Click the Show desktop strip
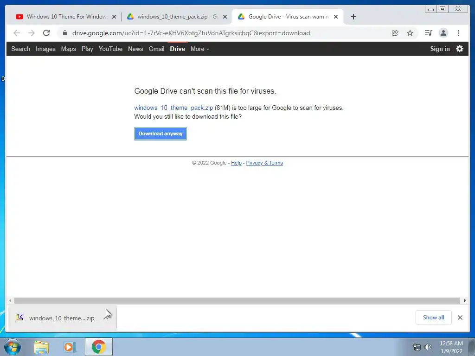 tap(472, 347)
